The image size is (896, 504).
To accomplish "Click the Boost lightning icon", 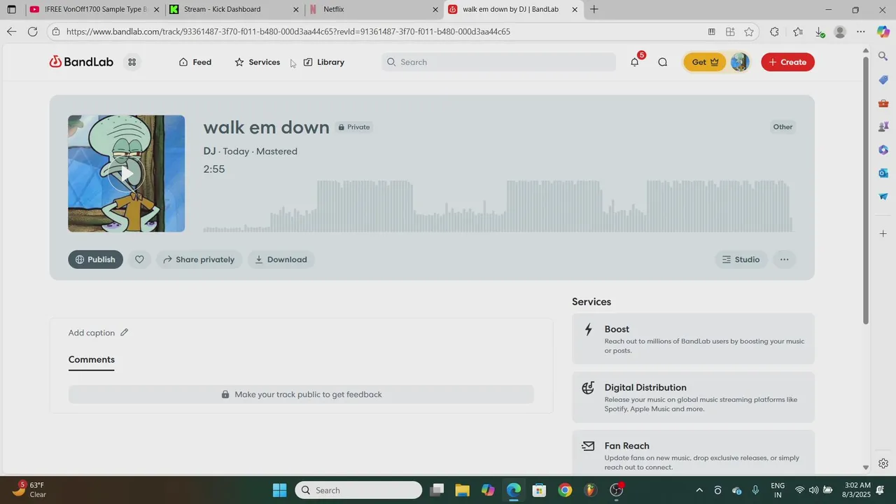I will (x=589, y=330).
